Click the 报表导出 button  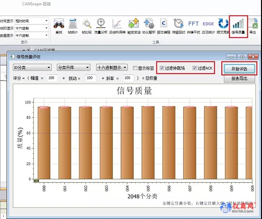(239, 79)
